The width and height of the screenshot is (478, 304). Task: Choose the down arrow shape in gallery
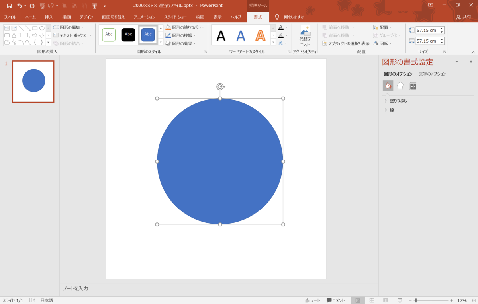(x=42, y=35)
